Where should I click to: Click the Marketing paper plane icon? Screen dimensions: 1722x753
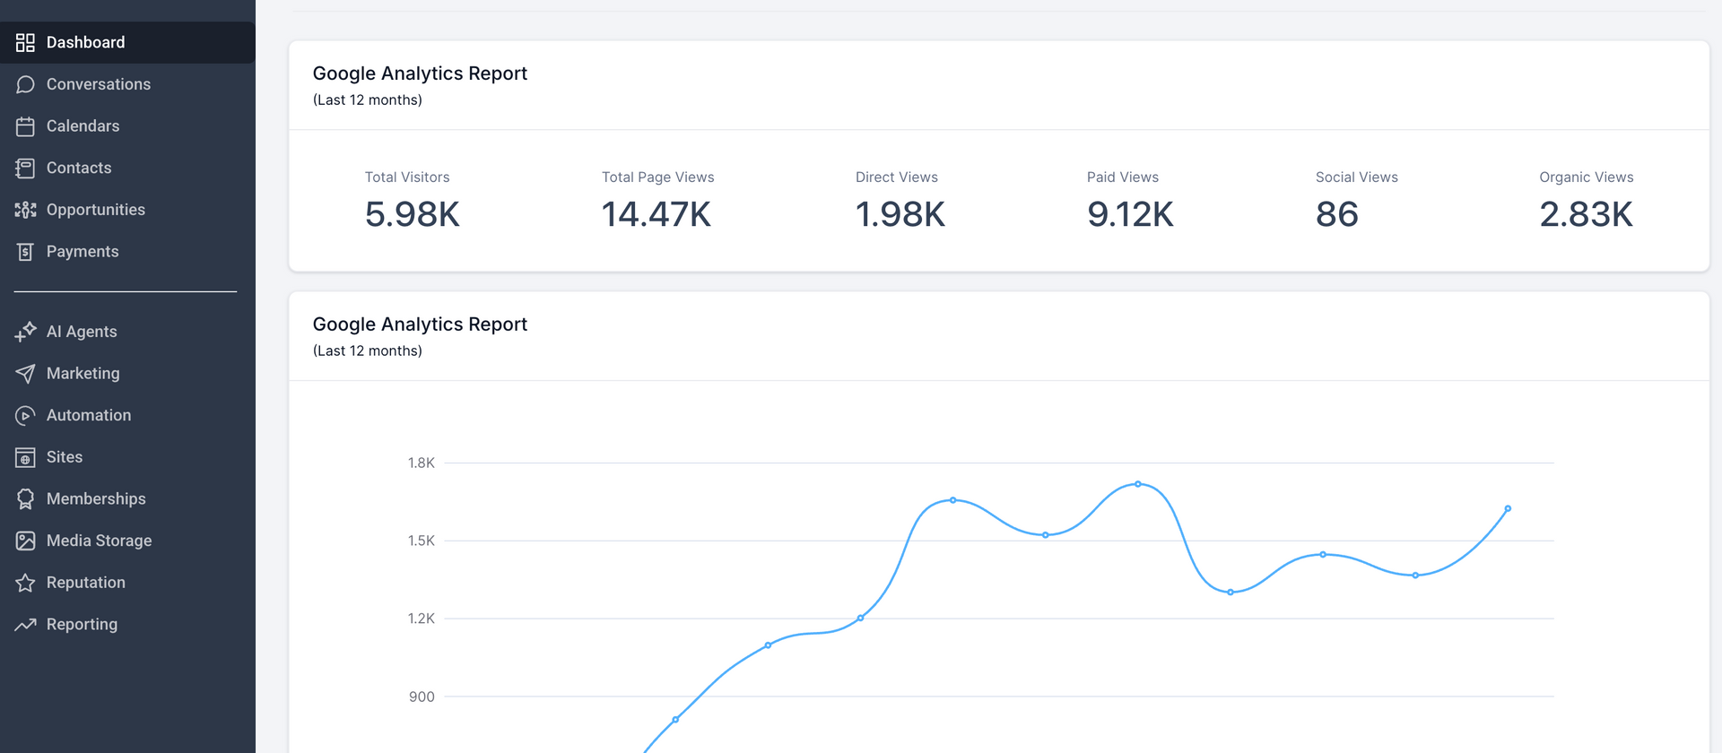(25, 374)
